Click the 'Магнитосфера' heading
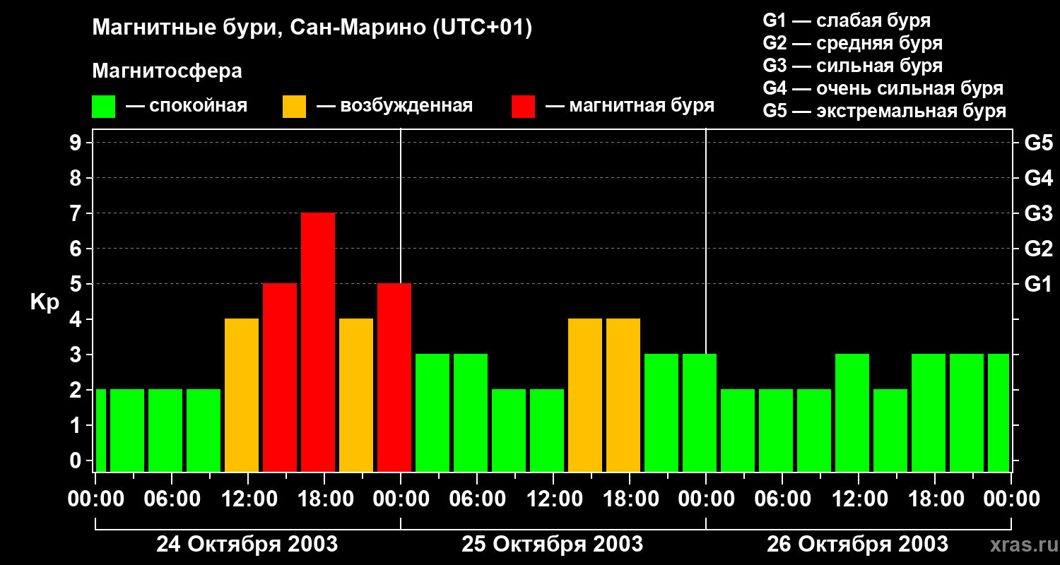Image resolution: width=1060 pixels, height=565 pixels. tap(167, 71)
